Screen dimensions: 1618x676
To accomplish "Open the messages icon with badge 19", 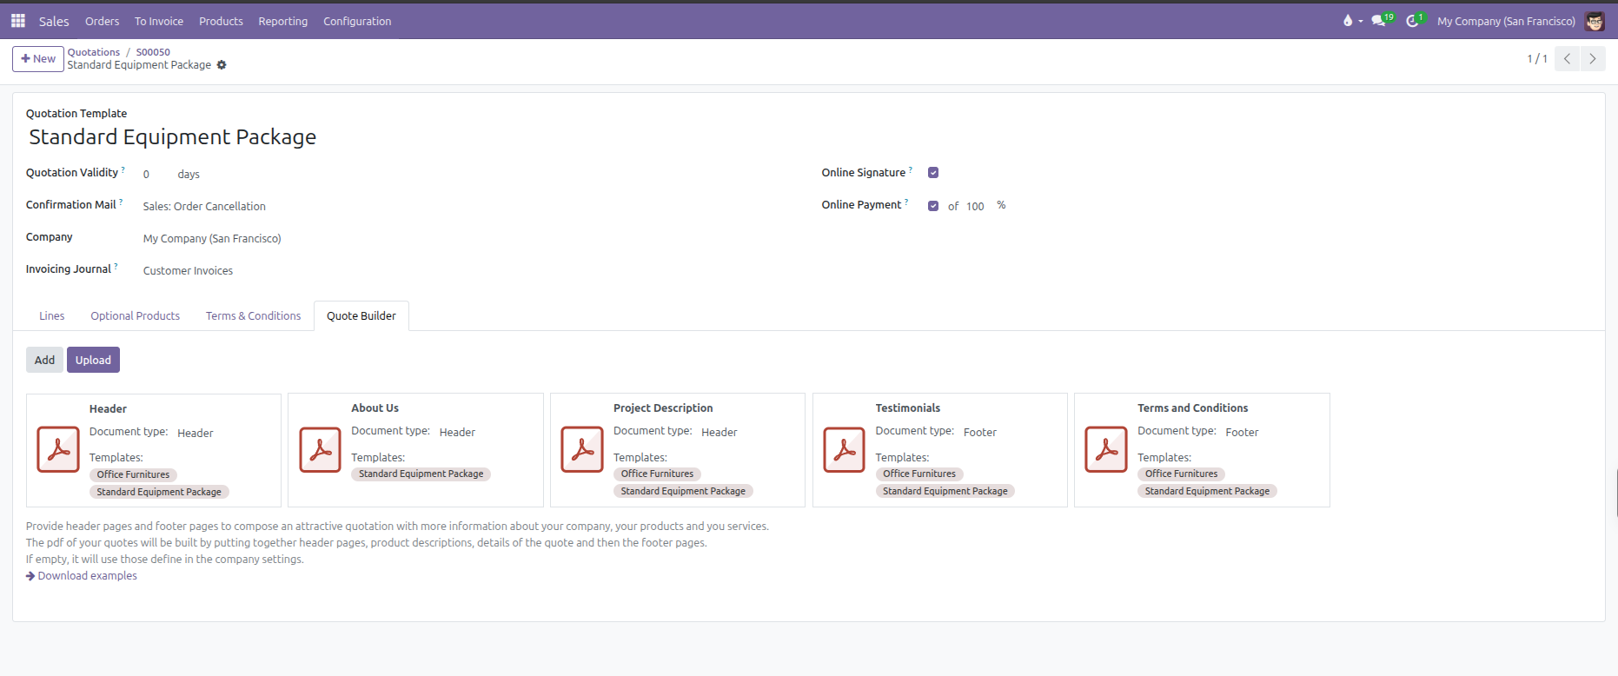I will [x=1383, y=20].
